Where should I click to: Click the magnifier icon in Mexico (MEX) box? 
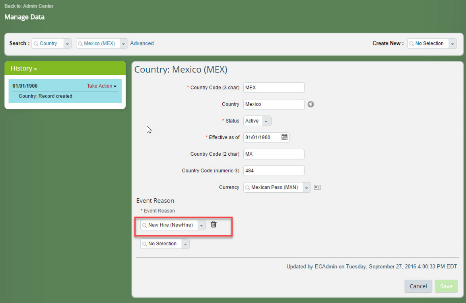click(x=80, y=44)
